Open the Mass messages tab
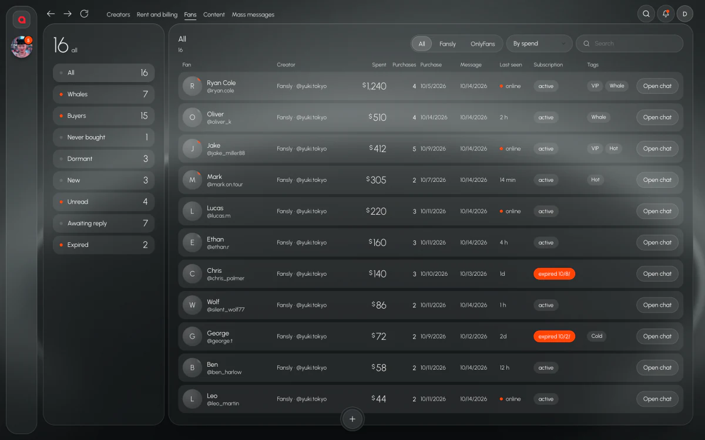Screen dimensions: 705x440 pos(253,15)
